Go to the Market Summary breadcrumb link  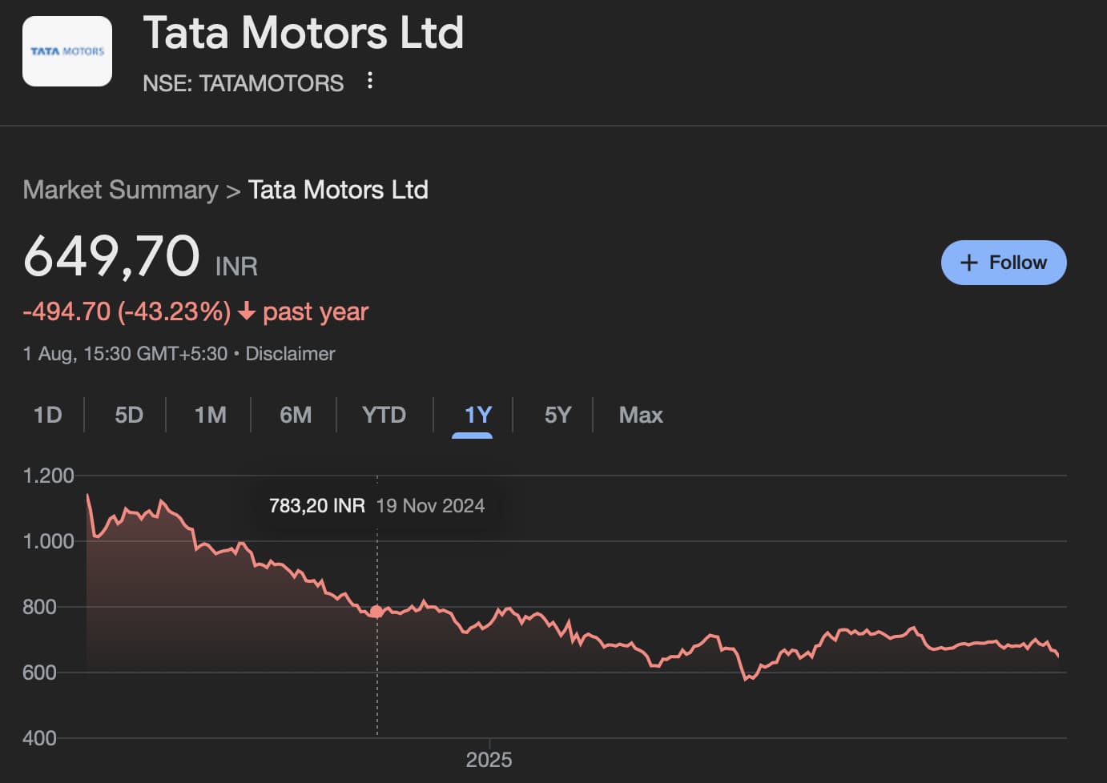120,190
